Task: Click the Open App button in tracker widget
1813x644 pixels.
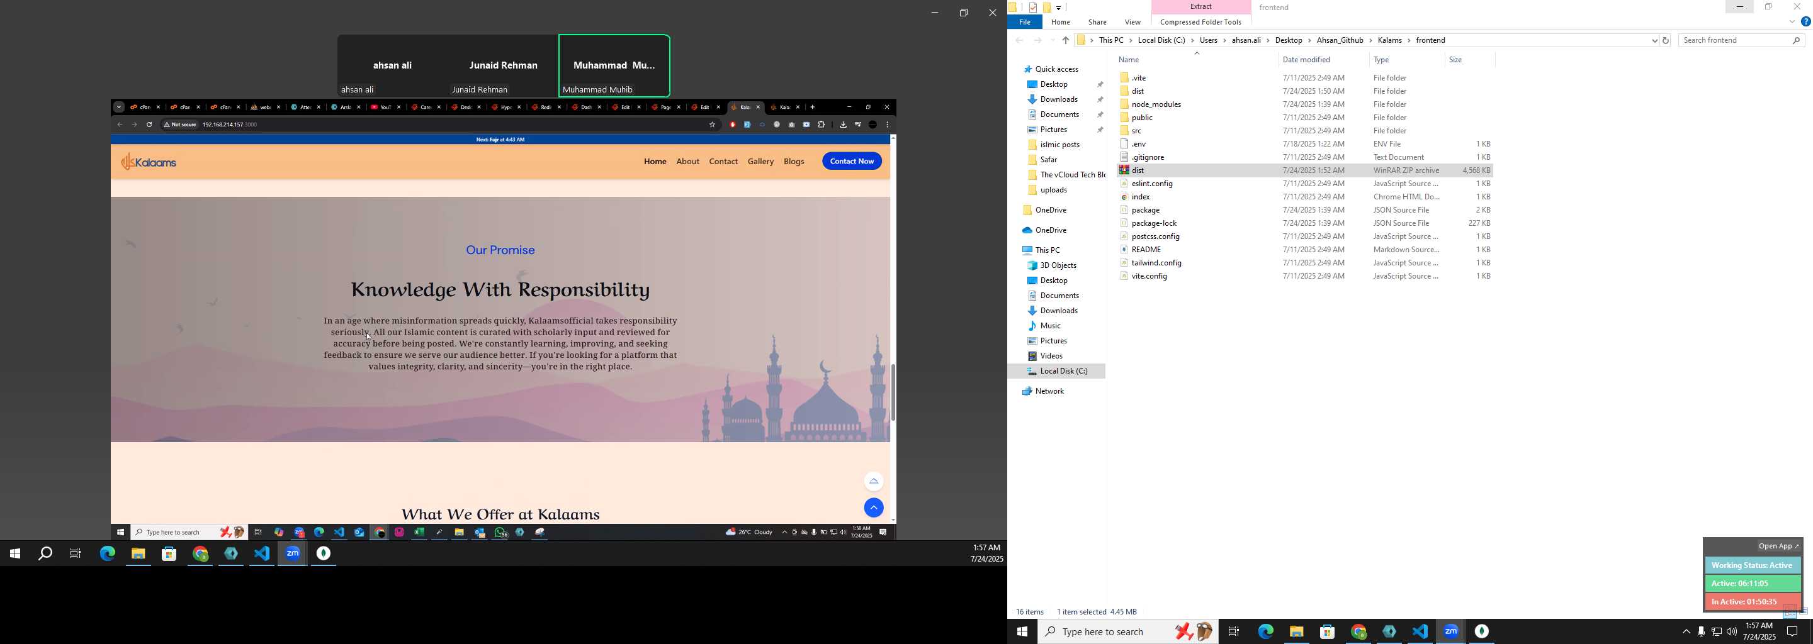Action: point(1778,547)
